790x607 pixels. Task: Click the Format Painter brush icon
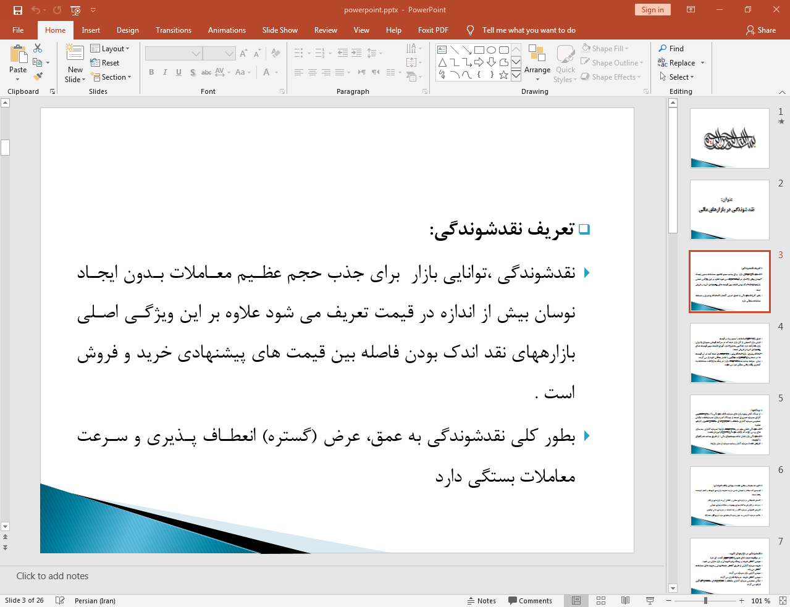[38, 77]
